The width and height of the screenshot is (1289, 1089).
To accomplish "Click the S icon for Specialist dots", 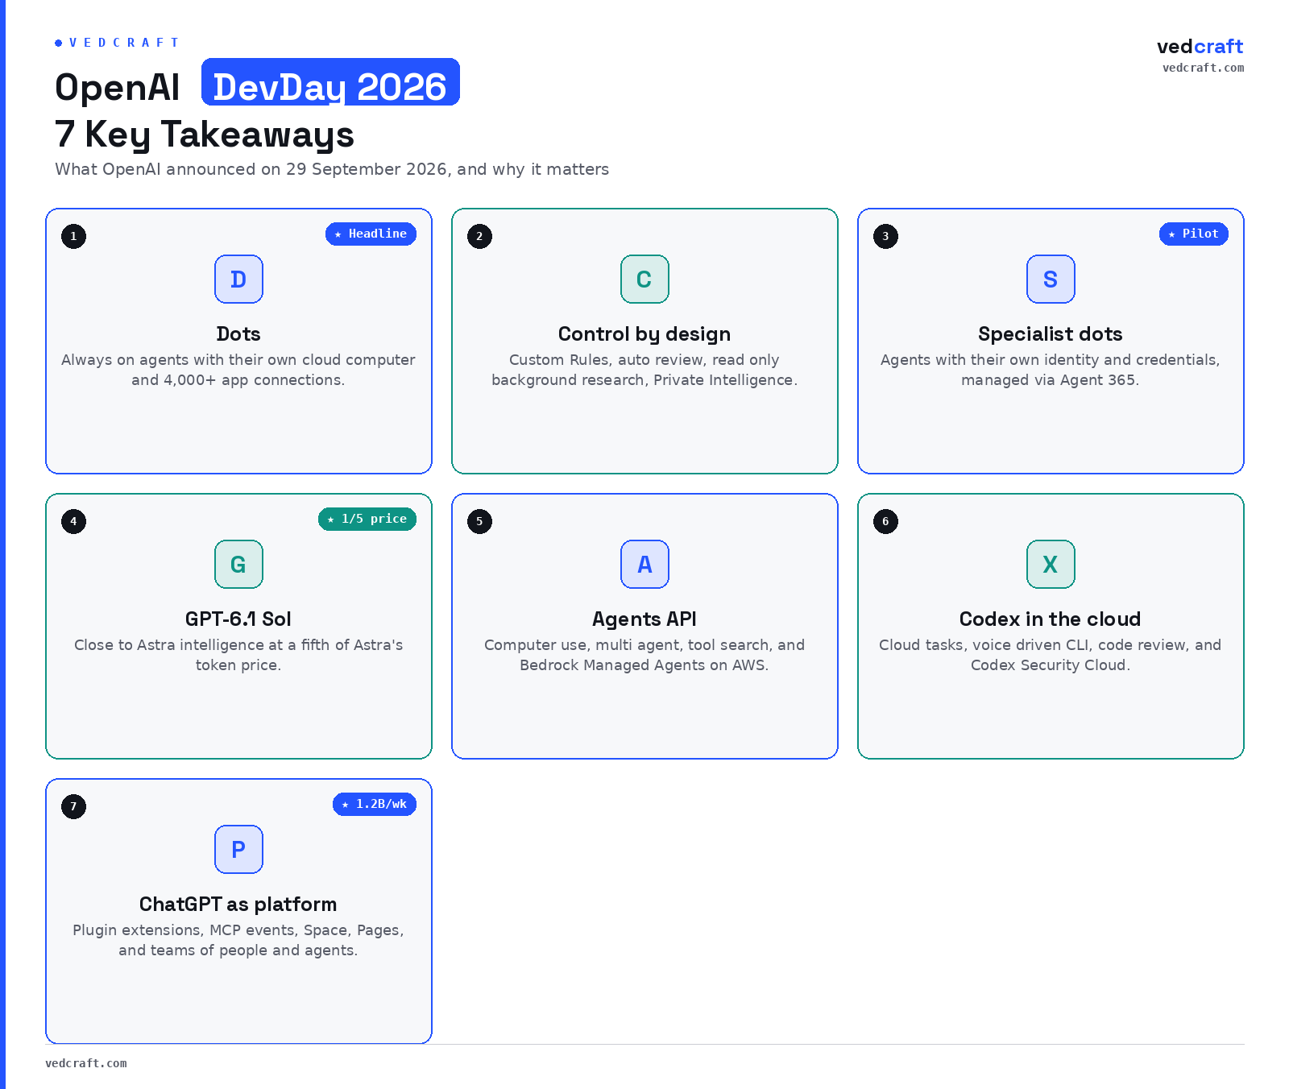I will [x=1051, y=279].
